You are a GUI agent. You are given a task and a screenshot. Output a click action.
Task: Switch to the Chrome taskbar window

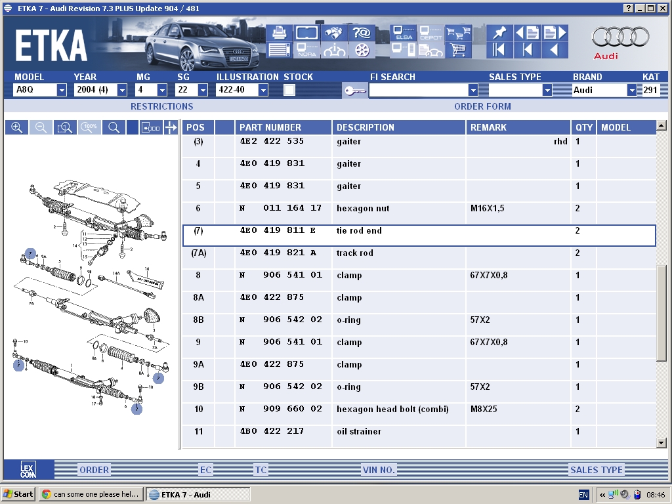(x=91, y=494)
